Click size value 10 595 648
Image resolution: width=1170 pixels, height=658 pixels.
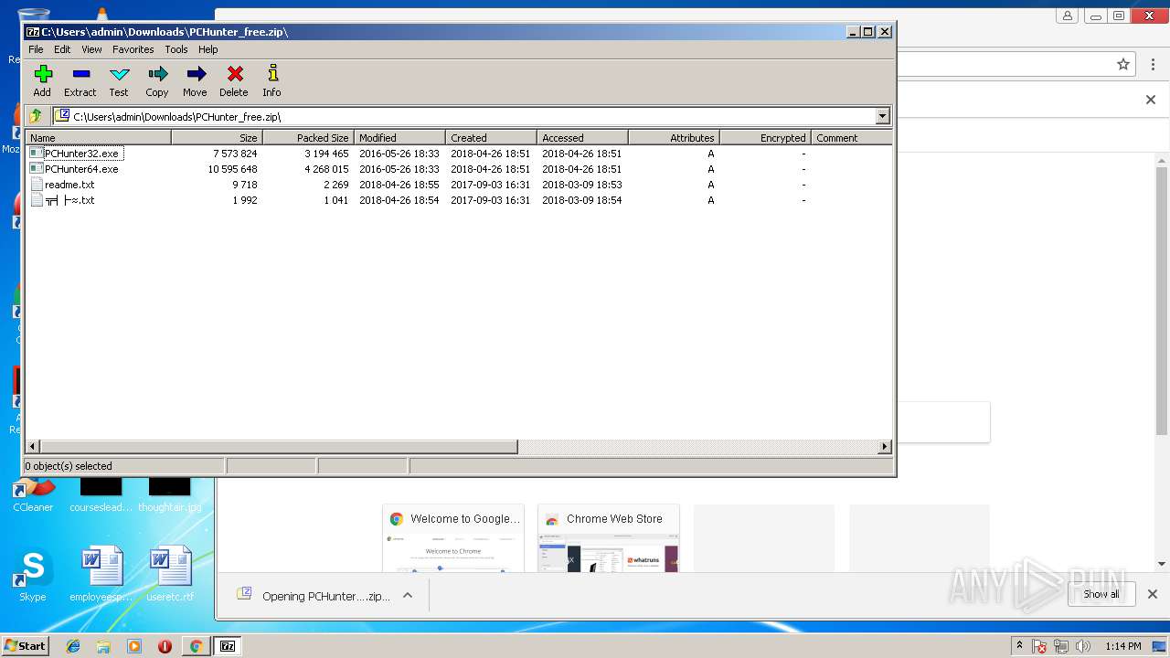point(232,169)
